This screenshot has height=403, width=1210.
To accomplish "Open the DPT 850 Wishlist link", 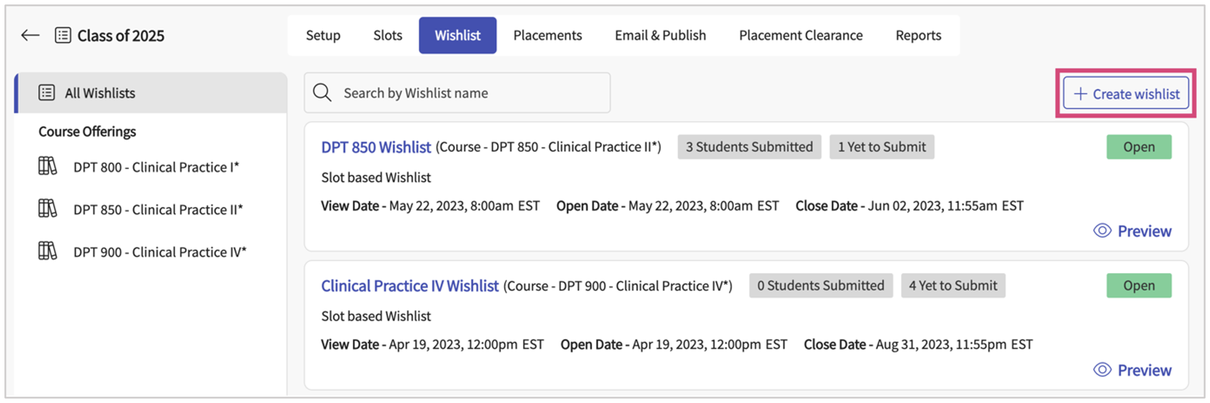I will (x=376, y=147).
